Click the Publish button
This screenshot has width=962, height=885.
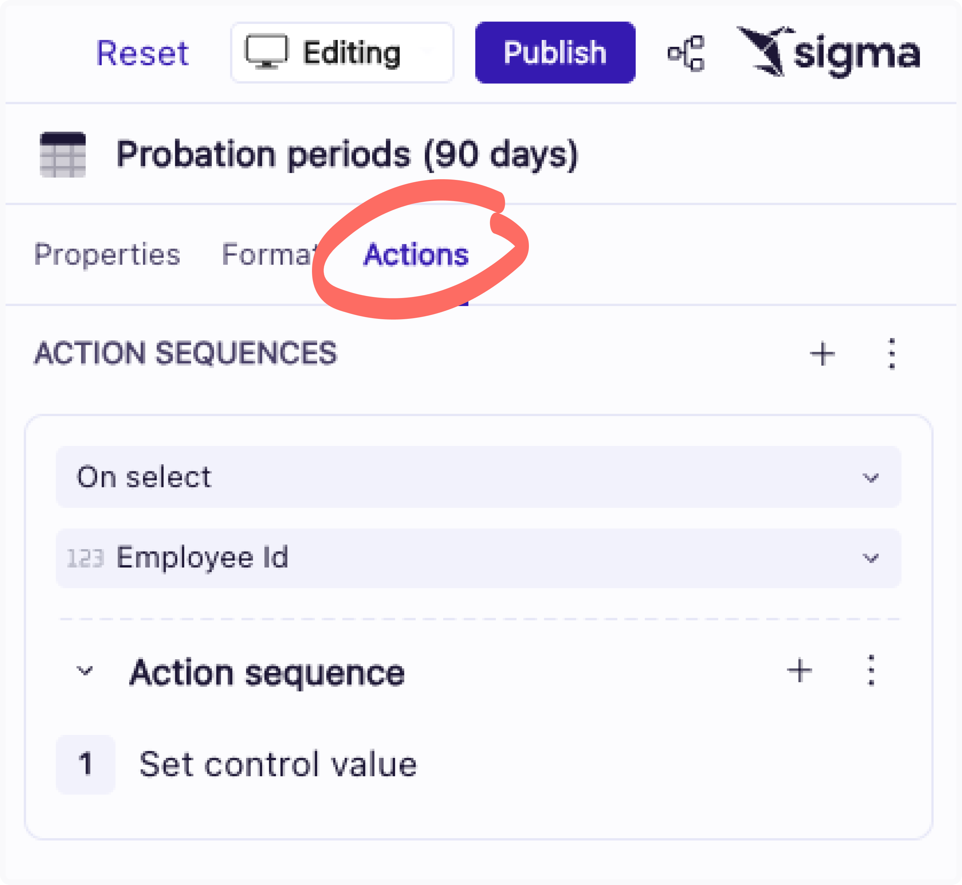coord(555,53)
